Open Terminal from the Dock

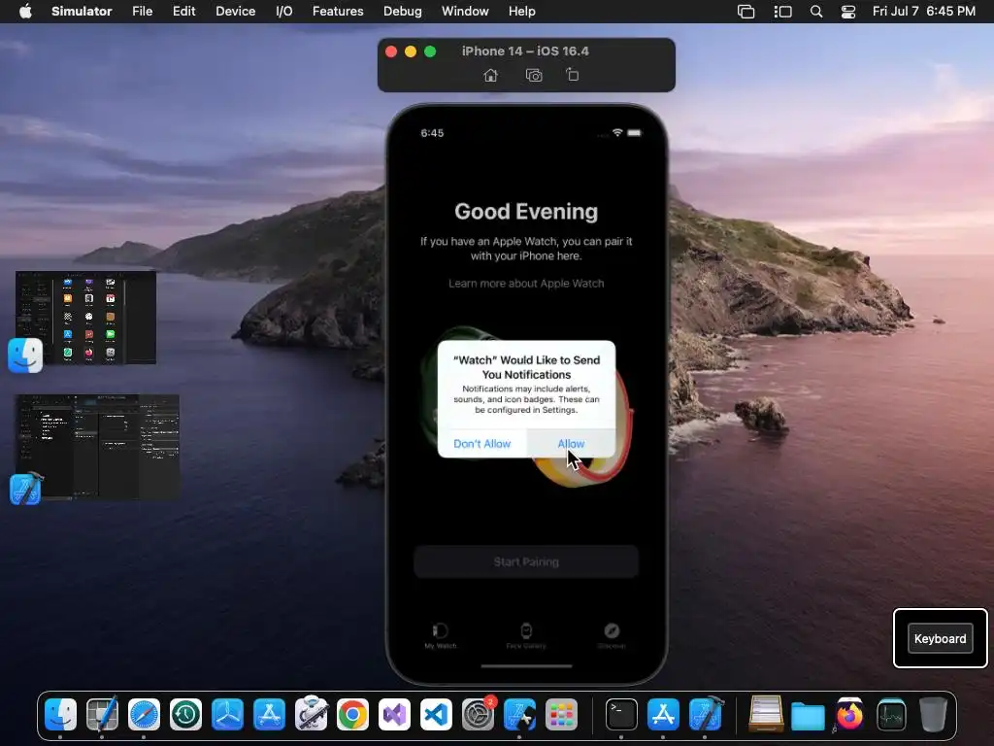621,716
